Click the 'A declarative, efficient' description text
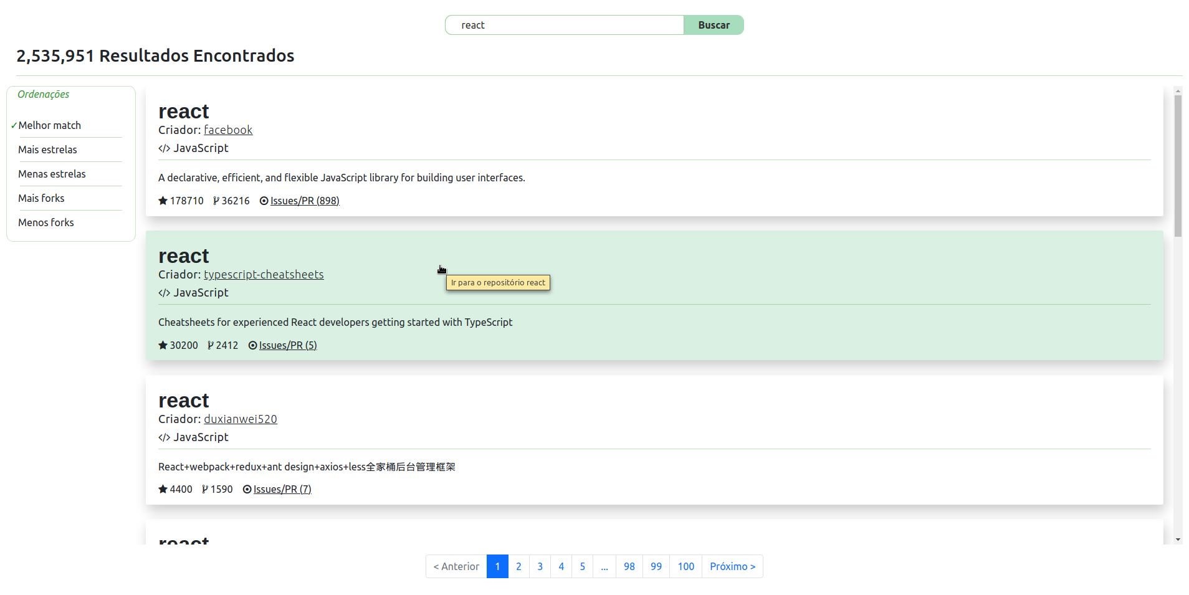This screenshot has height=595, width=1189. 341,178
